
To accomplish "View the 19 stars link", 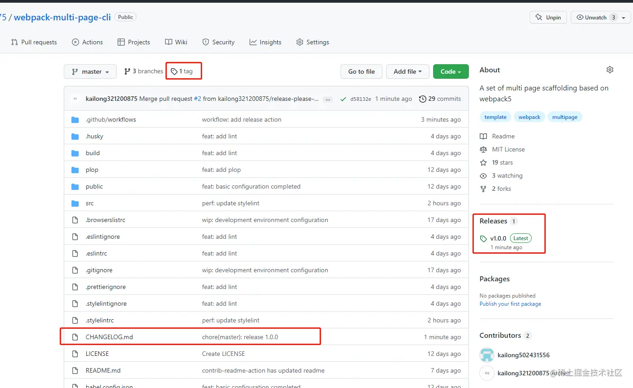I will click(496, 162).
